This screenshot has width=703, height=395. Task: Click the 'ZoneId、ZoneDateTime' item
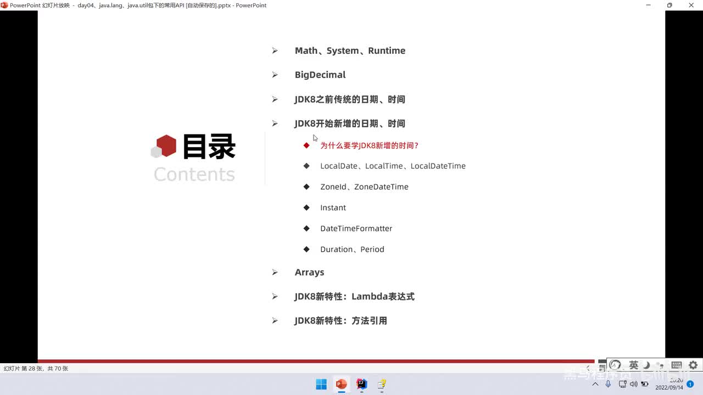(364, 187)
